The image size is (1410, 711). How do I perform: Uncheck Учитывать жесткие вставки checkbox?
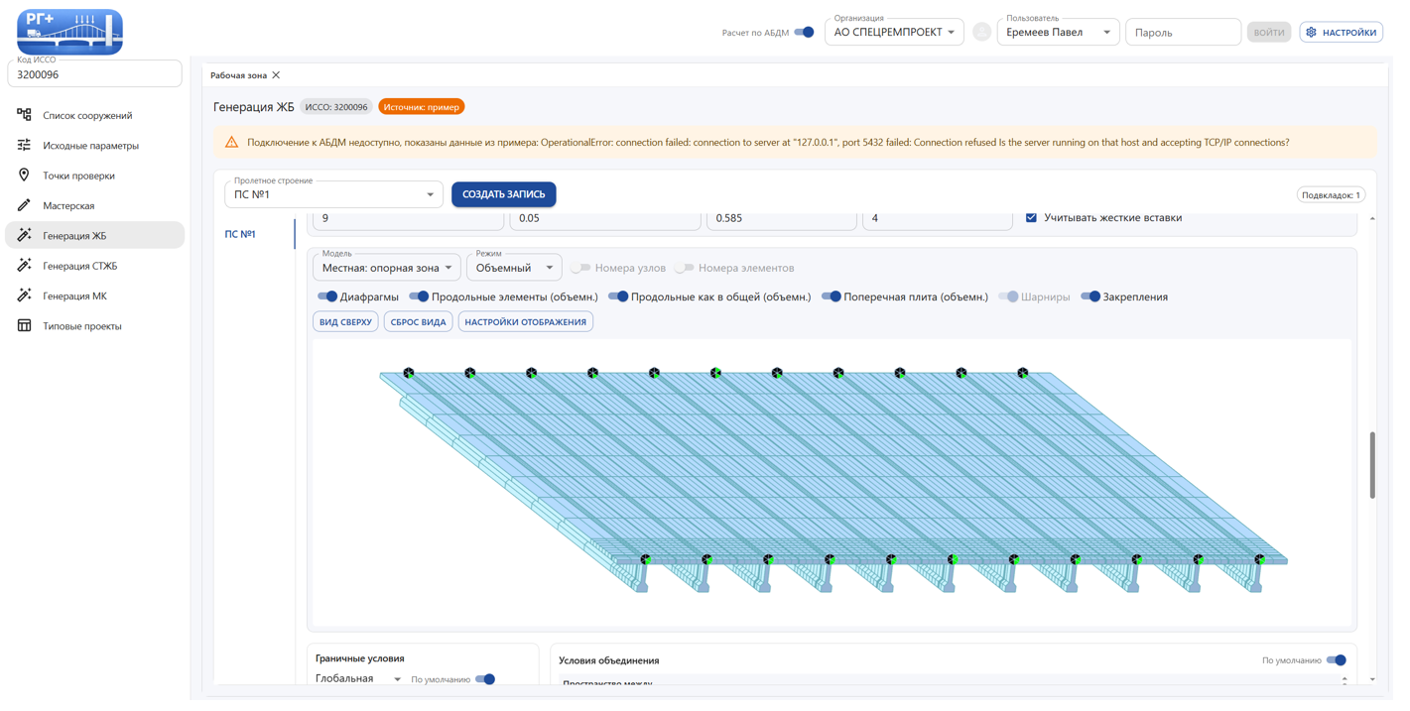[x=1031, y=217]
